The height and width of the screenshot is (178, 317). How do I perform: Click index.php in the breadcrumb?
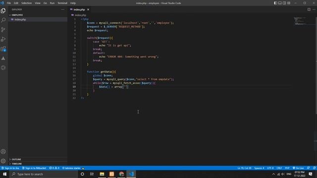coord(80,15)
